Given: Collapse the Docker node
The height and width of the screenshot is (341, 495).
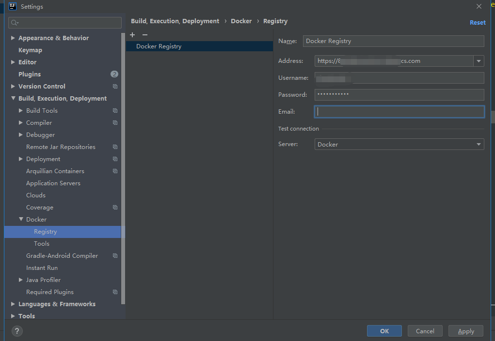Looking at the screenshot, I should click(x=21, y=219).
